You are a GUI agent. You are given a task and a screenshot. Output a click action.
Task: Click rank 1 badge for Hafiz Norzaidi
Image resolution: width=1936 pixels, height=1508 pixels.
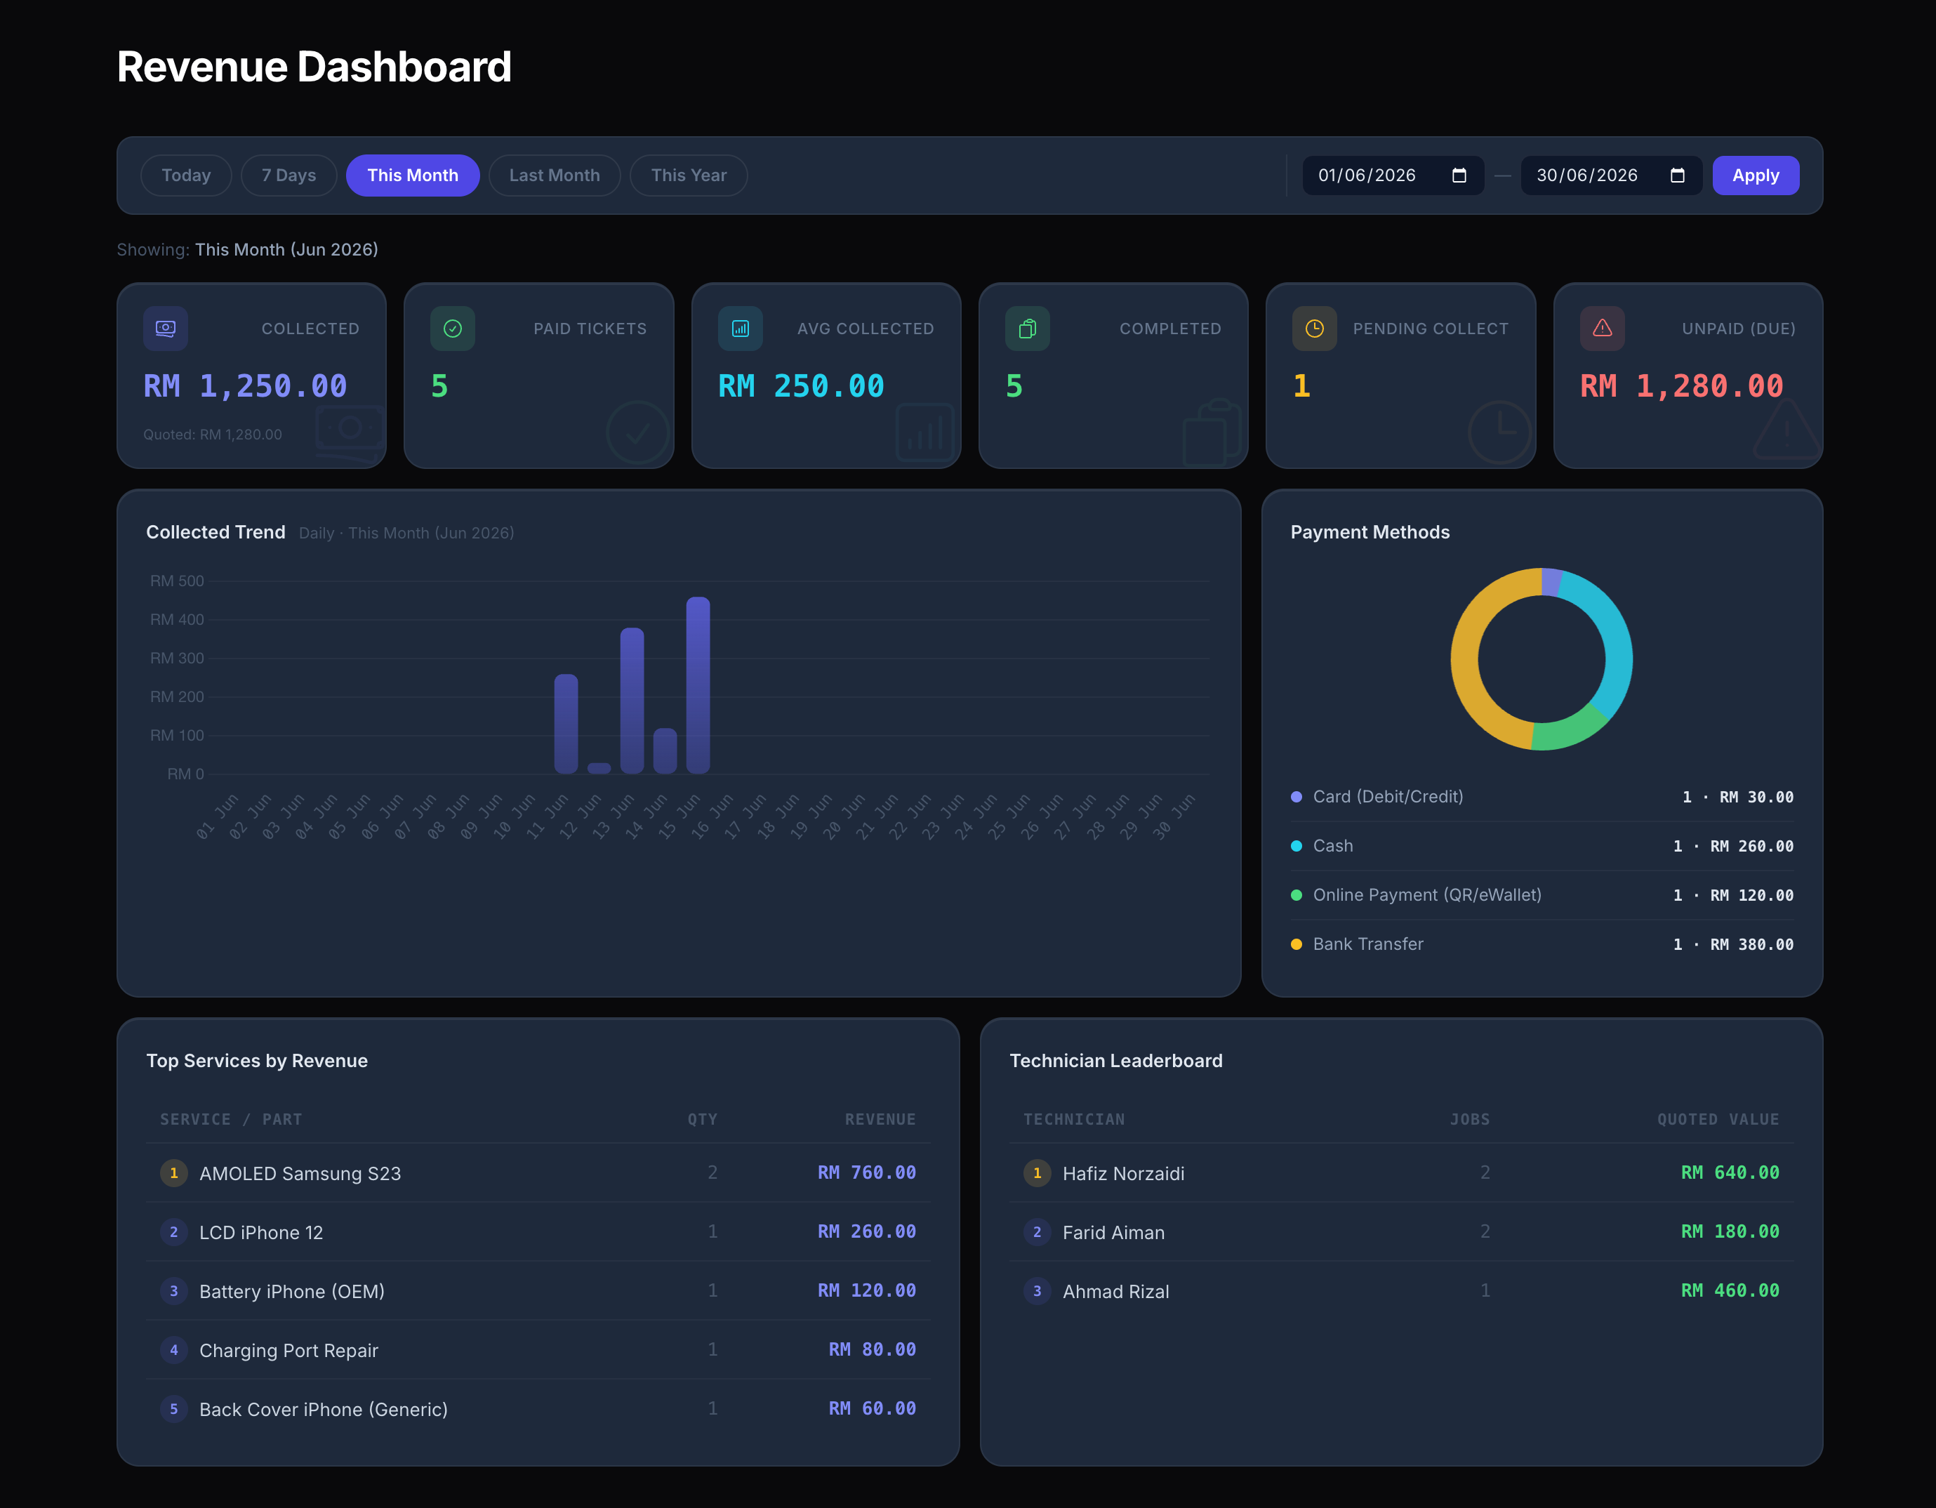(x=1037, y=1173)
